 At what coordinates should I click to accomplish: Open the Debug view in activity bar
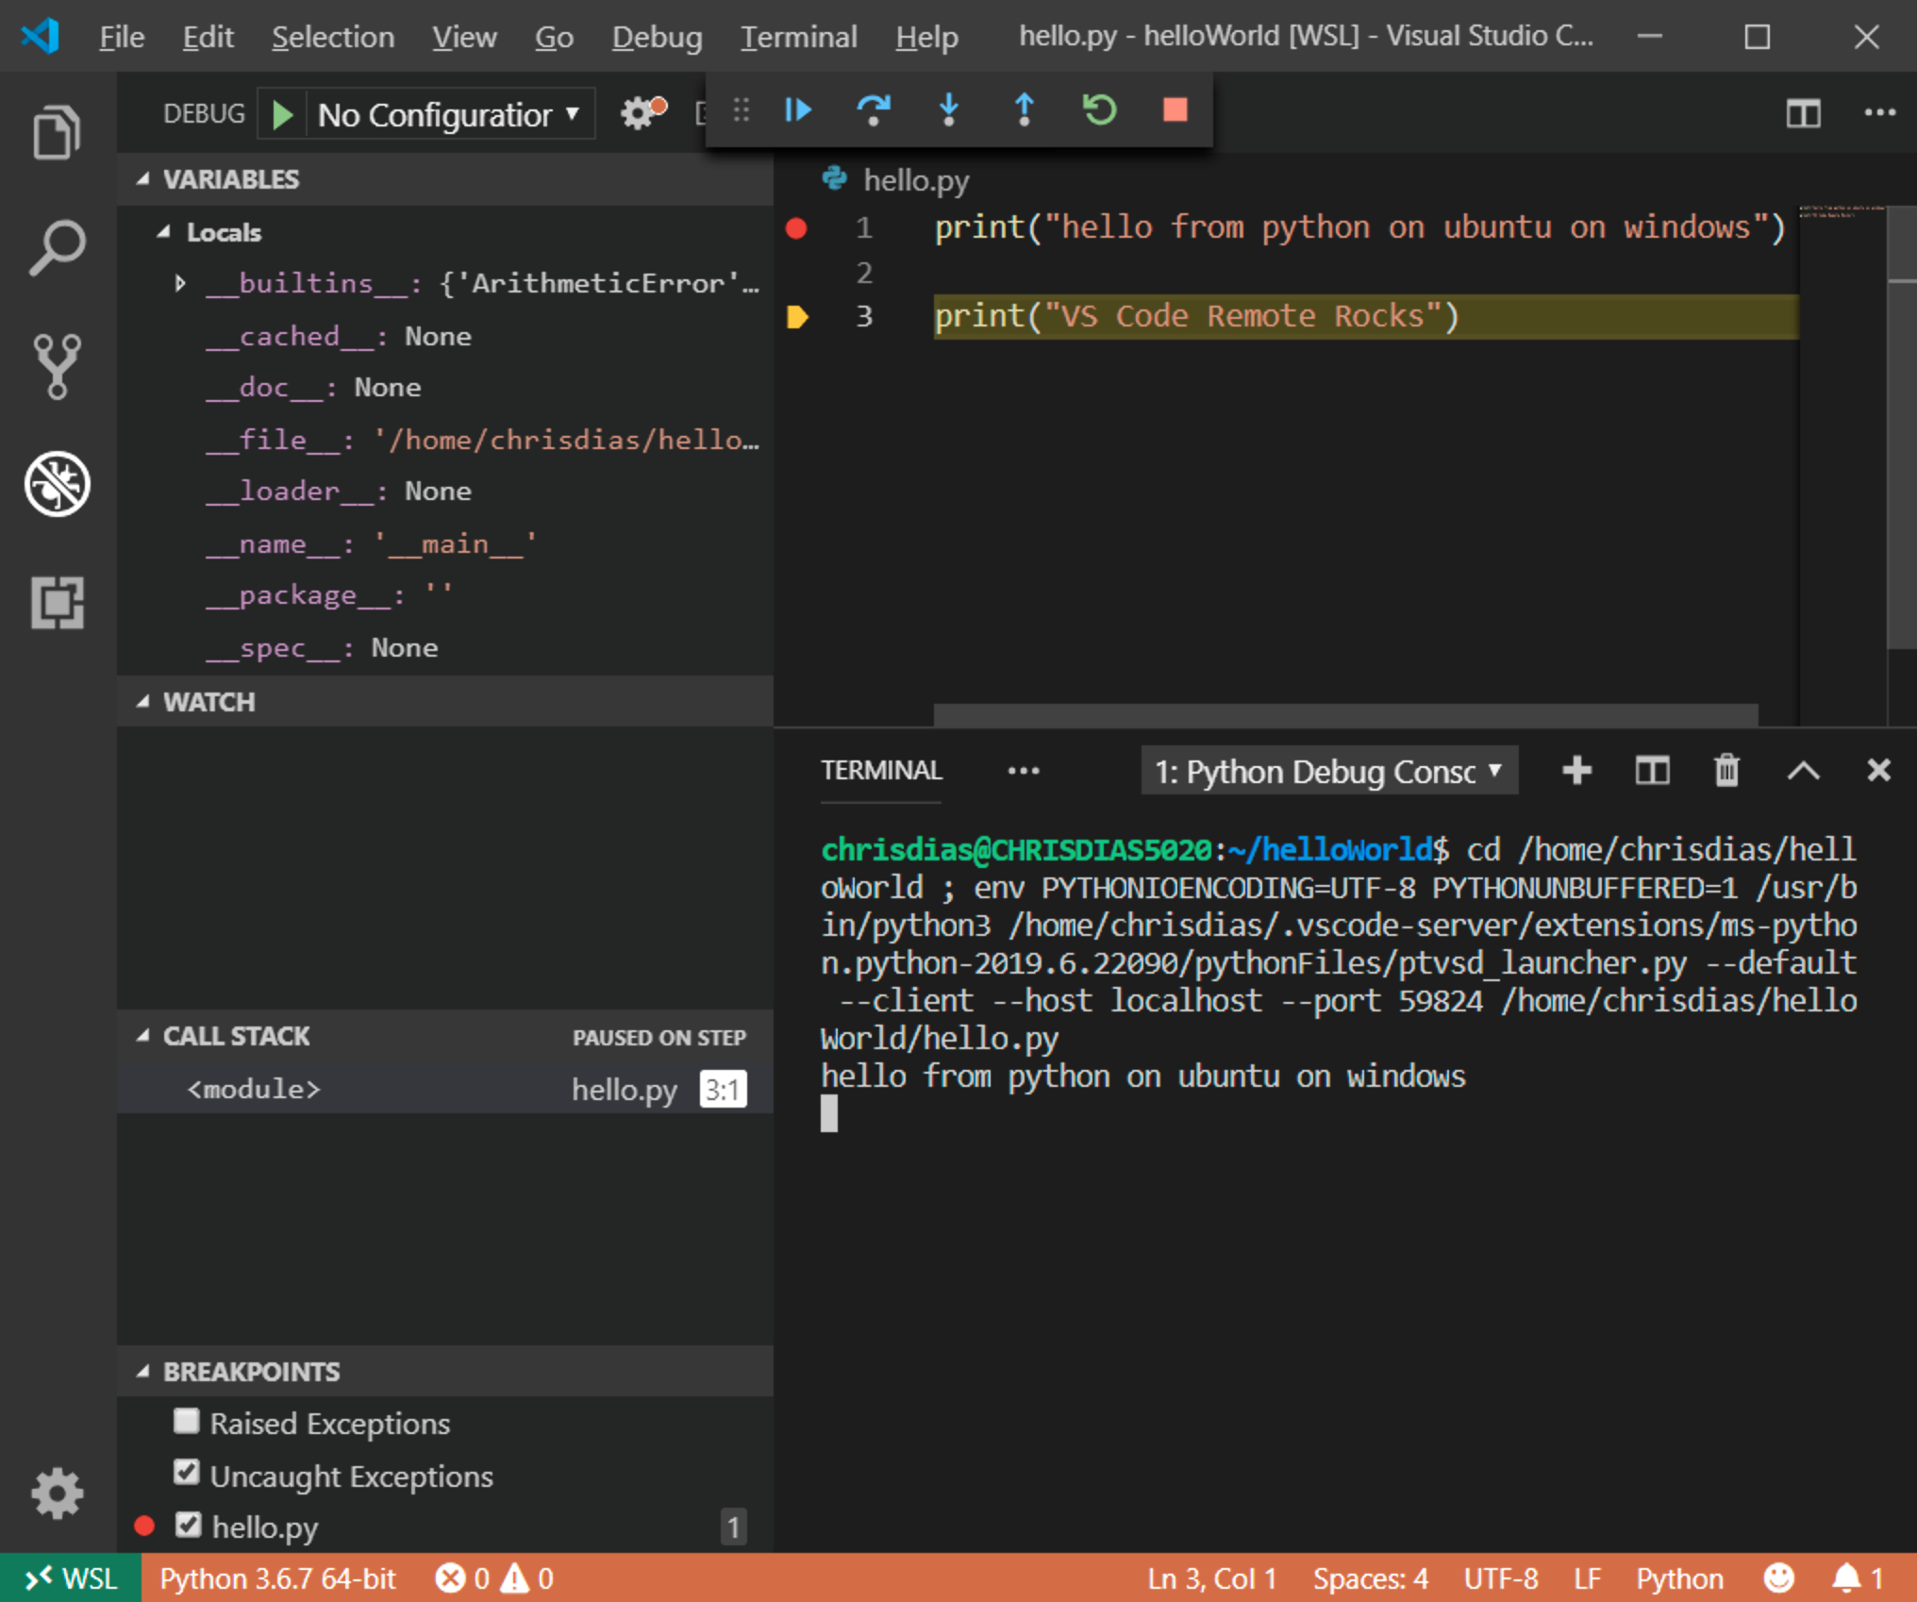57,484
